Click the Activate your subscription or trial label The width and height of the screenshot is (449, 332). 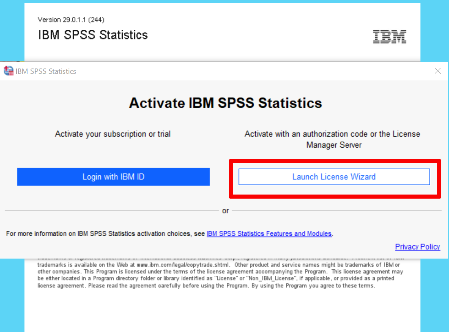[x=113, y=133]
